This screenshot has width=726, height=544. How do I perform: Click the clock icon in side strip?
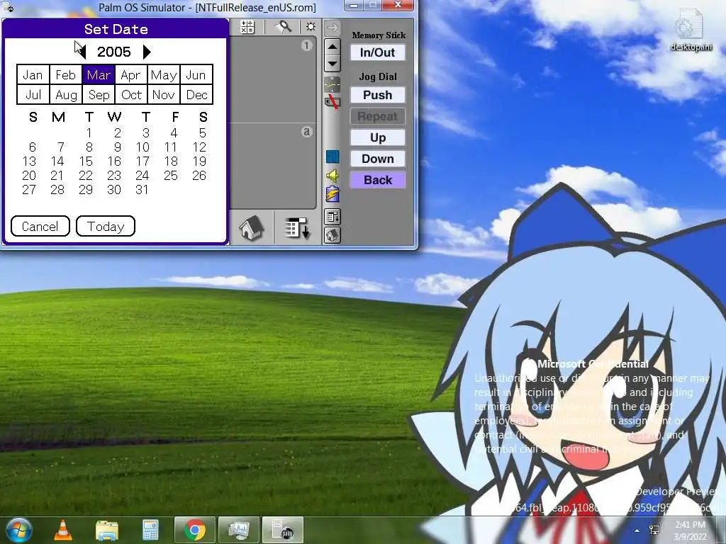click(332, 84)
